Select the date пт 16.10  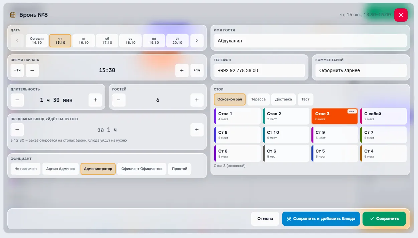point(84,41)
